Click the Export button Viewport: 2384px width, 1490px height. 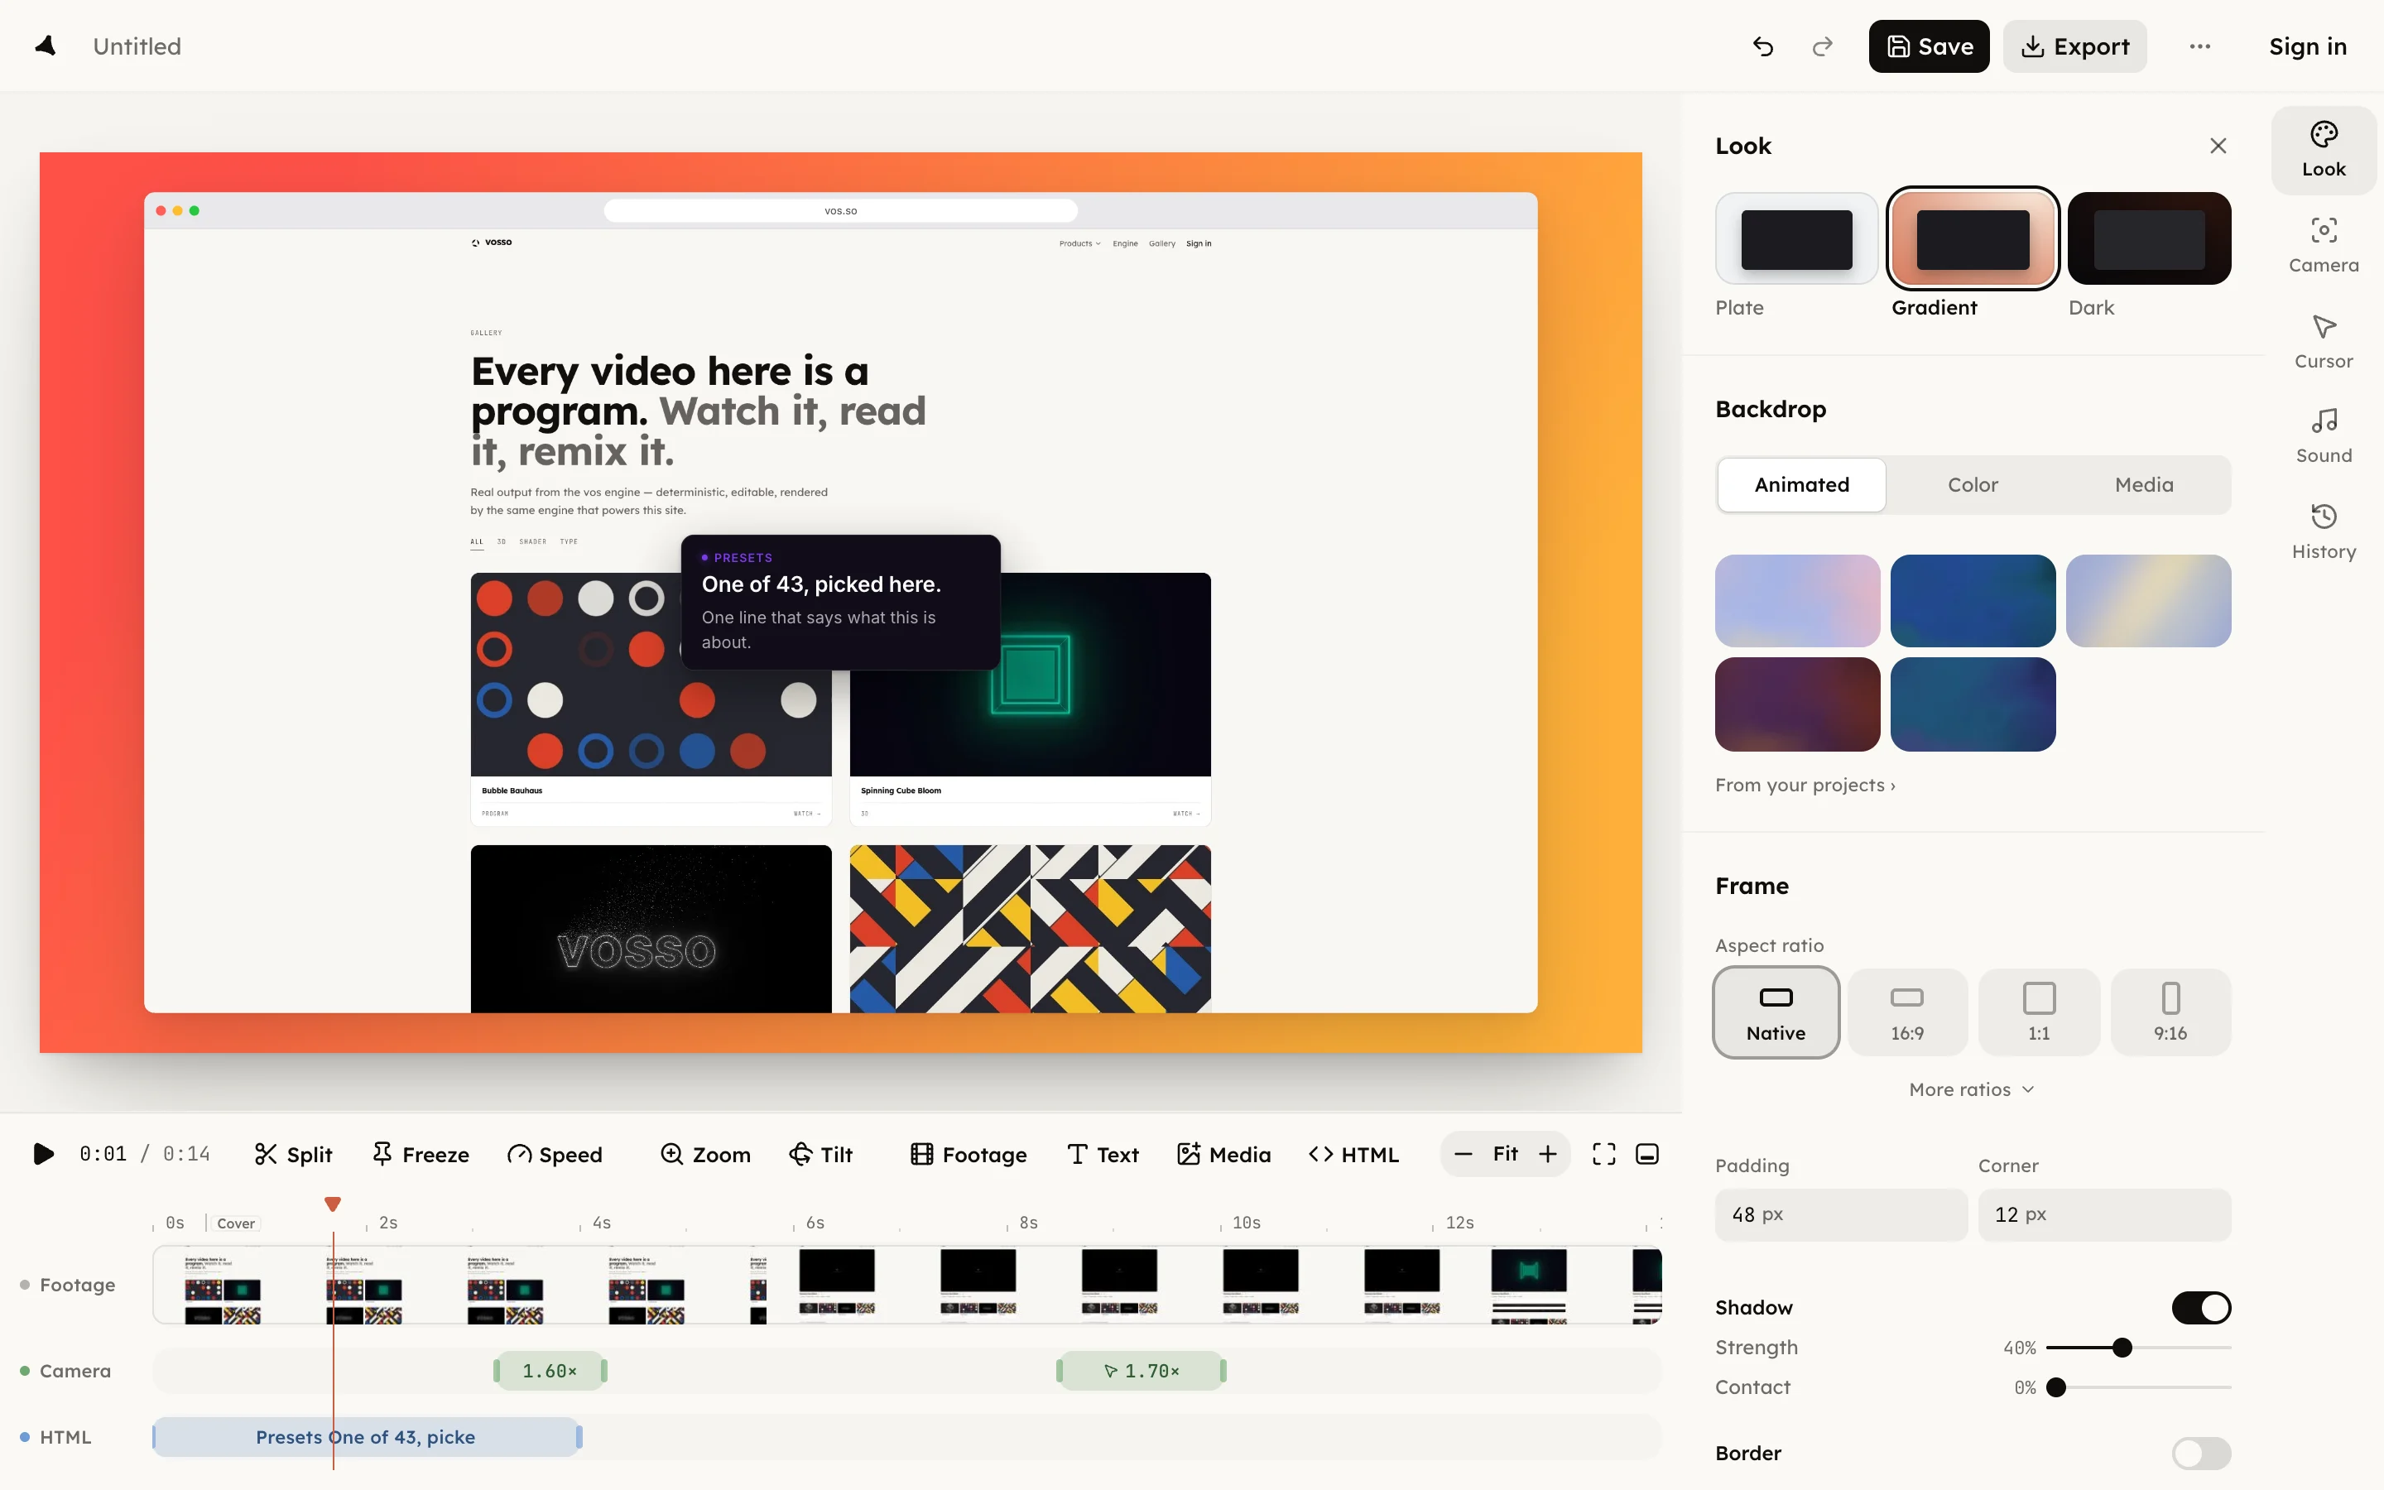(2074, 46)
